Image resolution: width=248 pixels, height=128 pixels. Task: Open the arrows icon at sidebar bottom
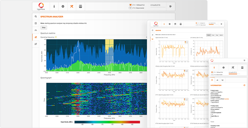point(36,44)
